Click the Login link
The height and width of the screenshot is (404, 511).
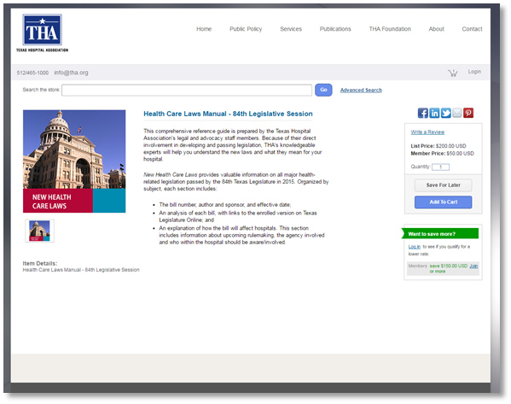click(474, 72)
